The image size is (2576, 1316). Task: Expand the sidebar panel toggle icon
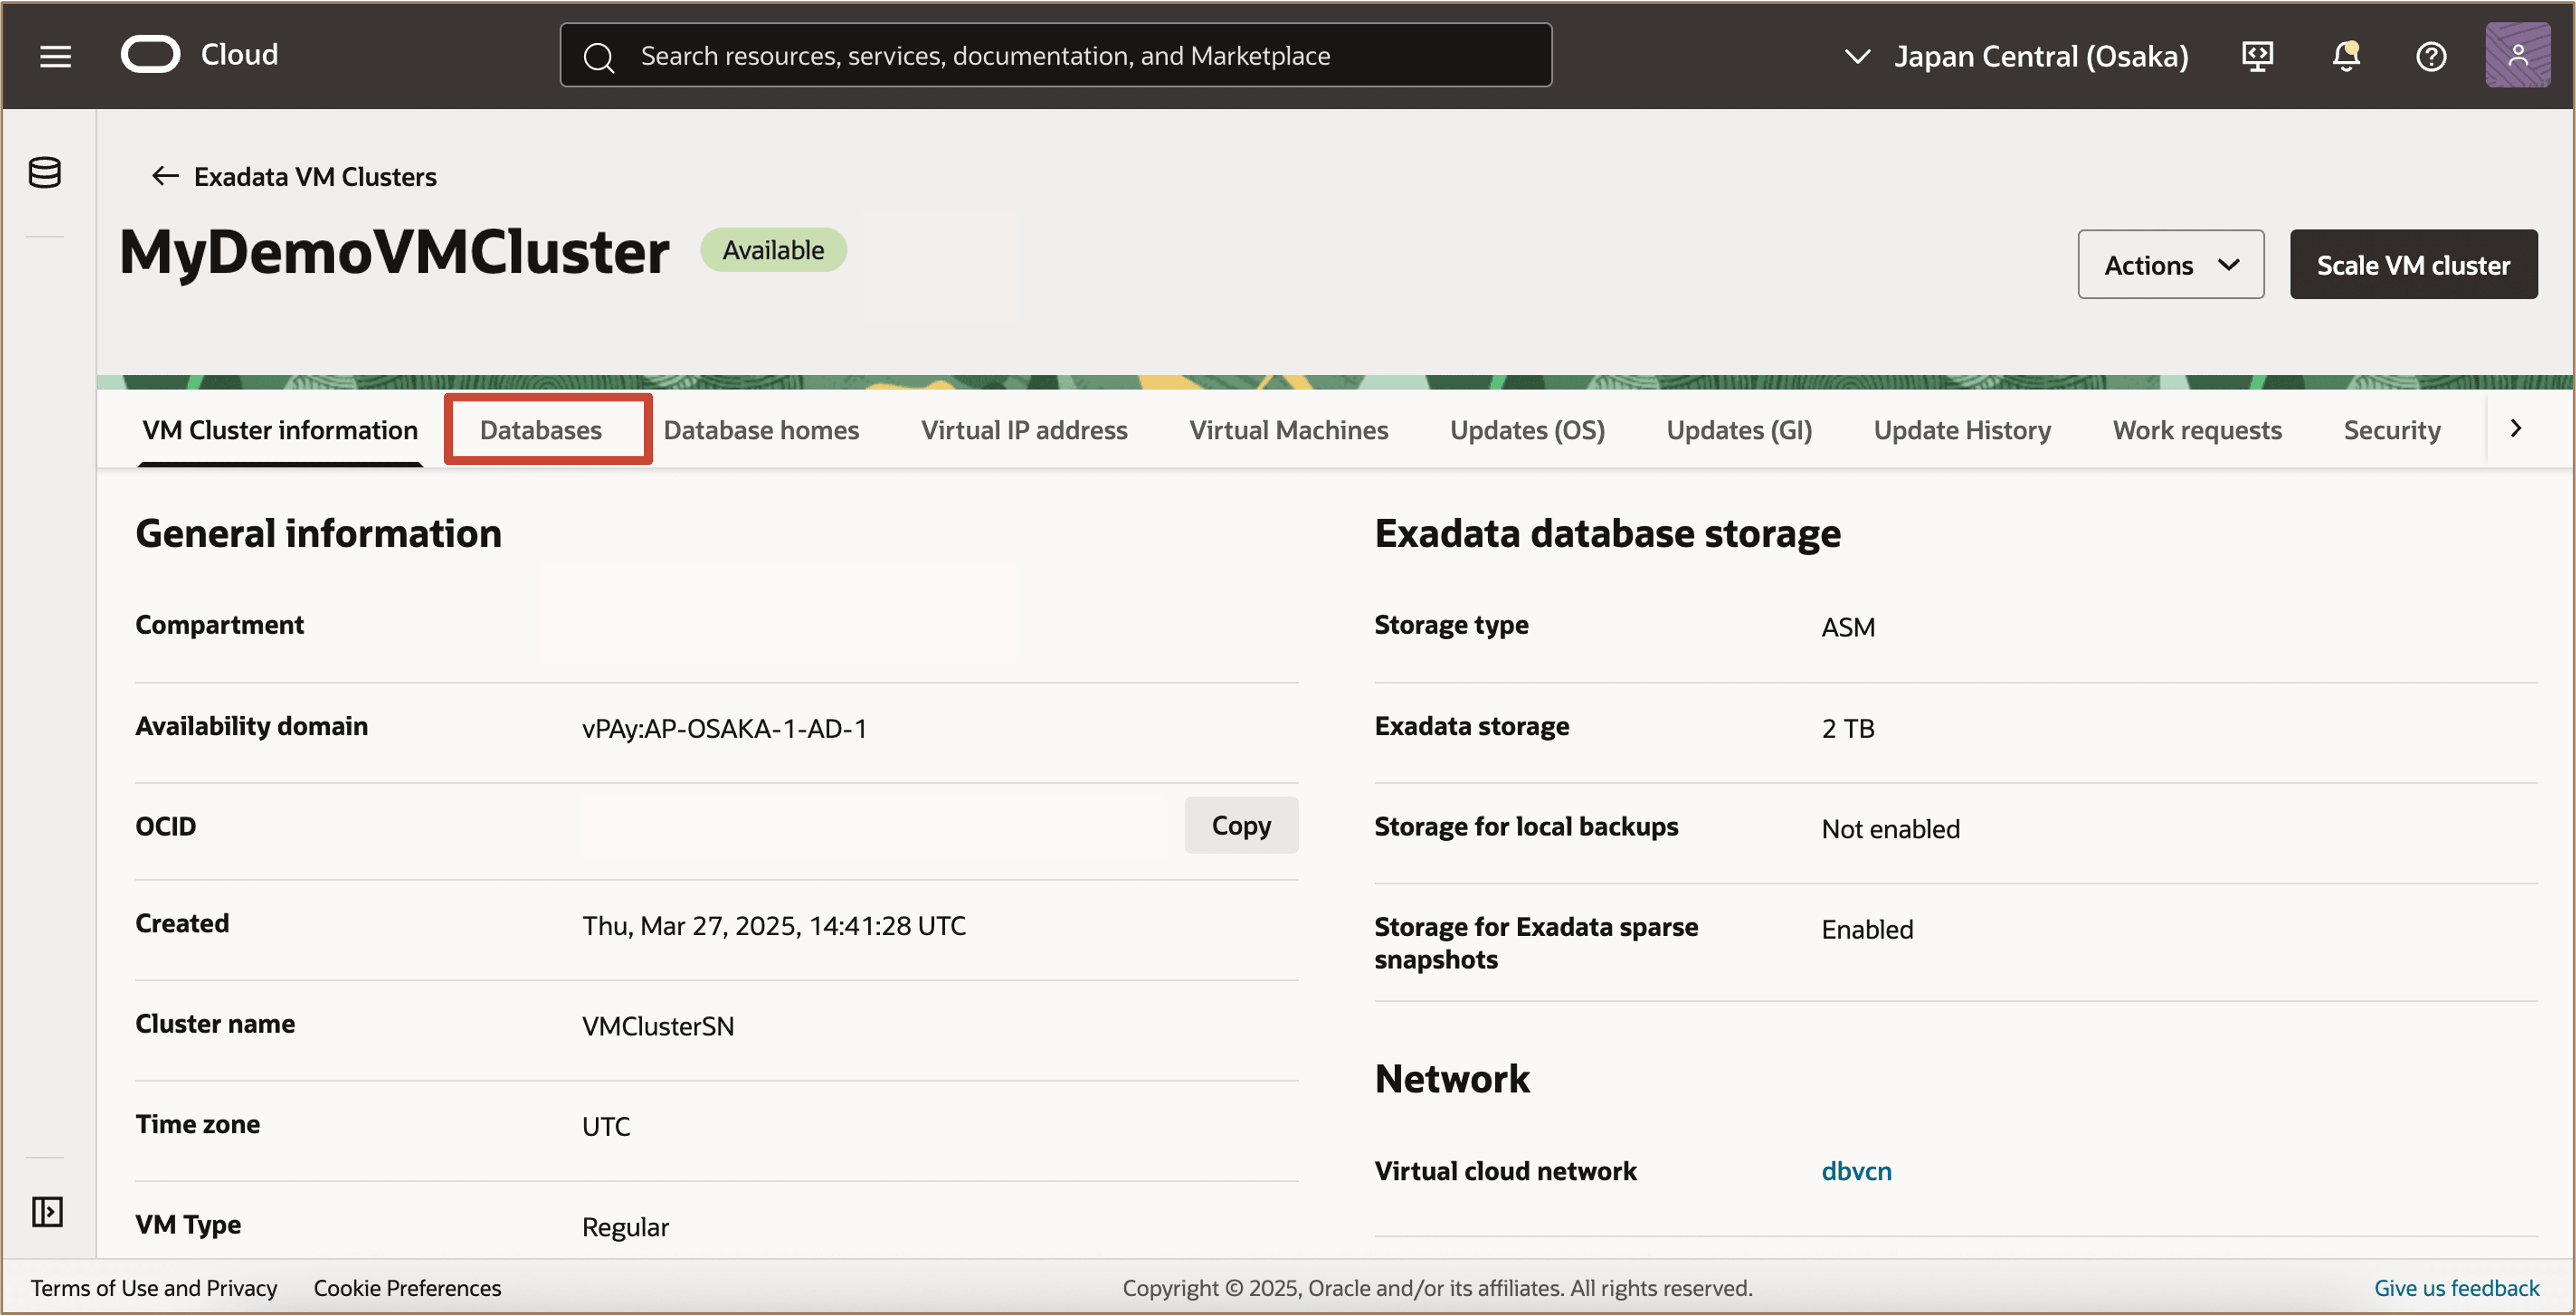[47, 1211]
